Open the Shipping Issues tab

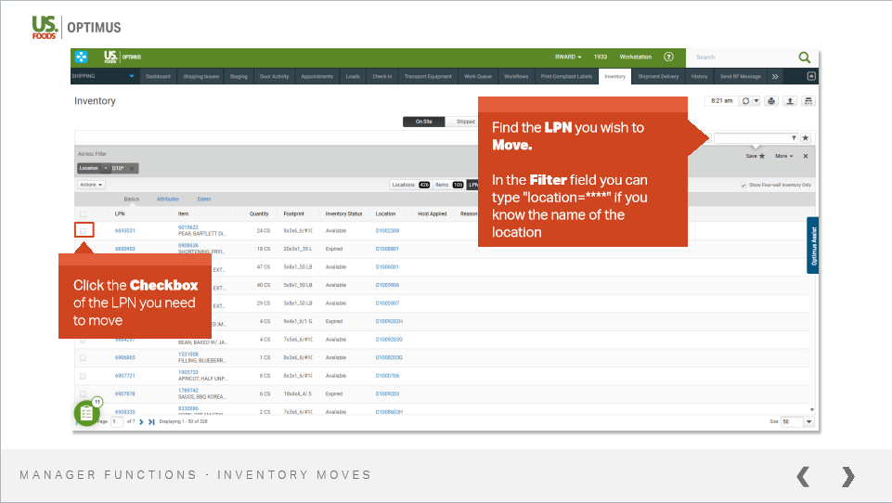tap(200, 76)
